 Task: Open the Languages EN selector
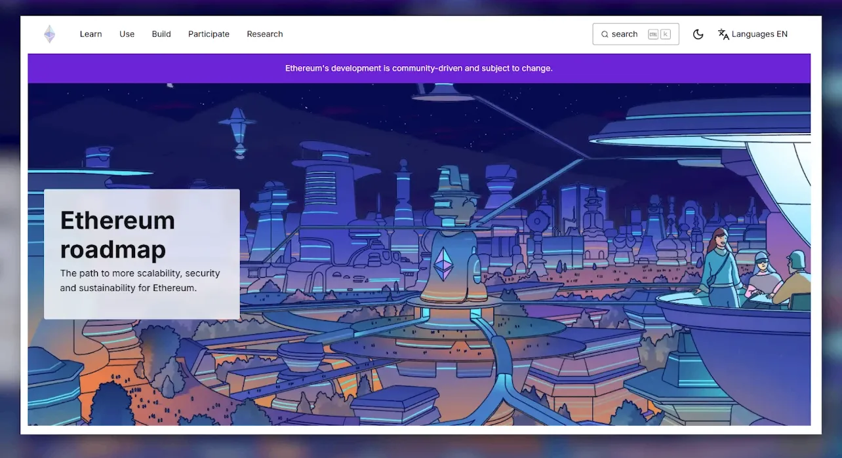(x=759, y=34)
